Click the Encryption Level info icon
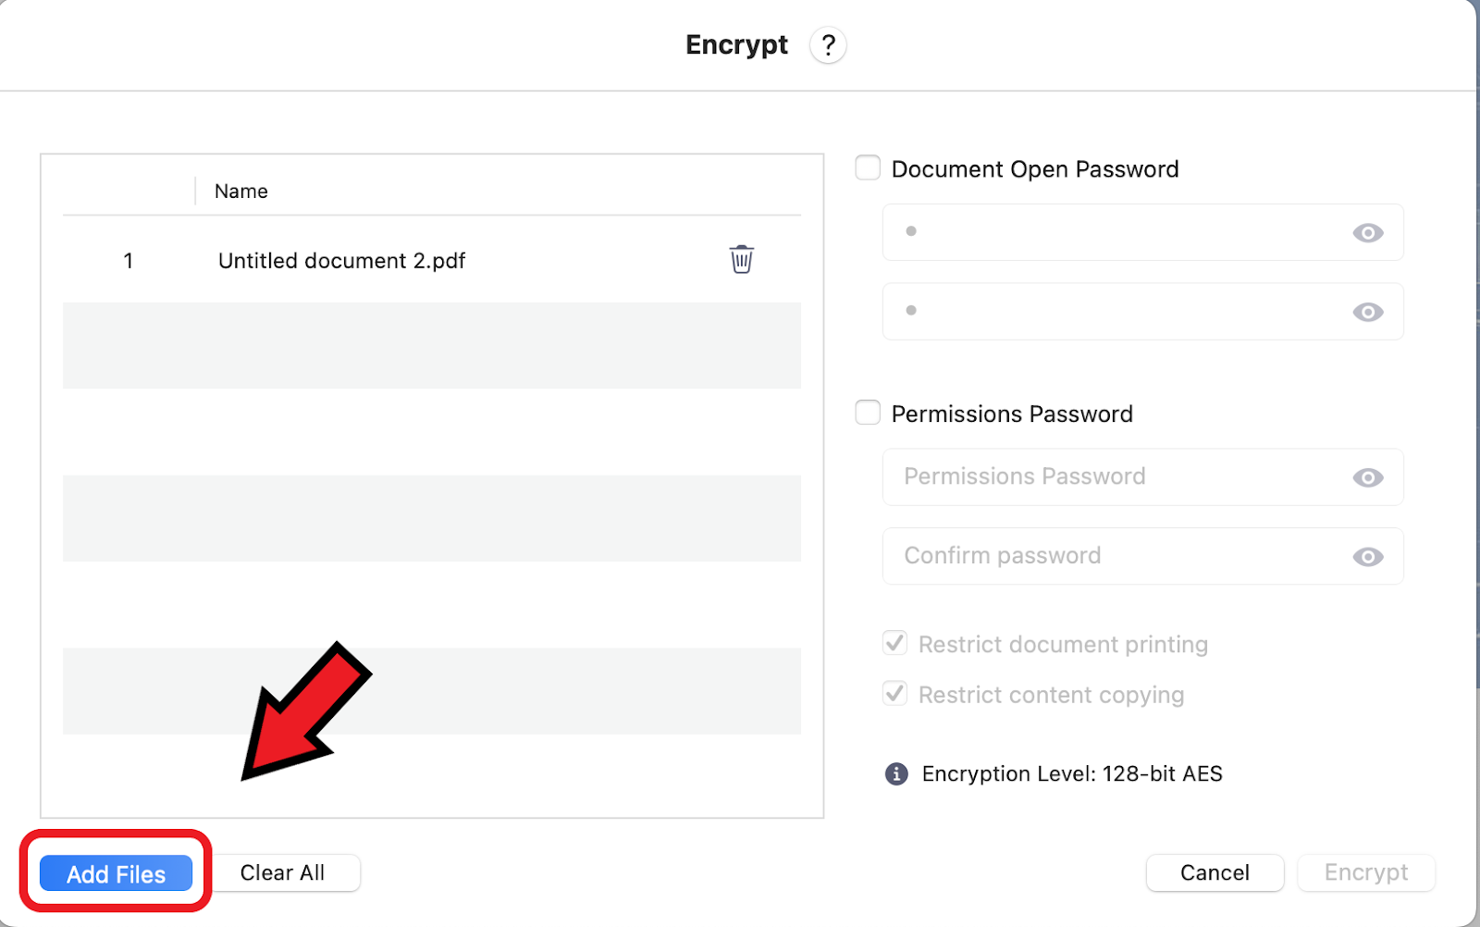Image resolution: width=1480 pixels, height=927 pixels. (x=896, y=774)
